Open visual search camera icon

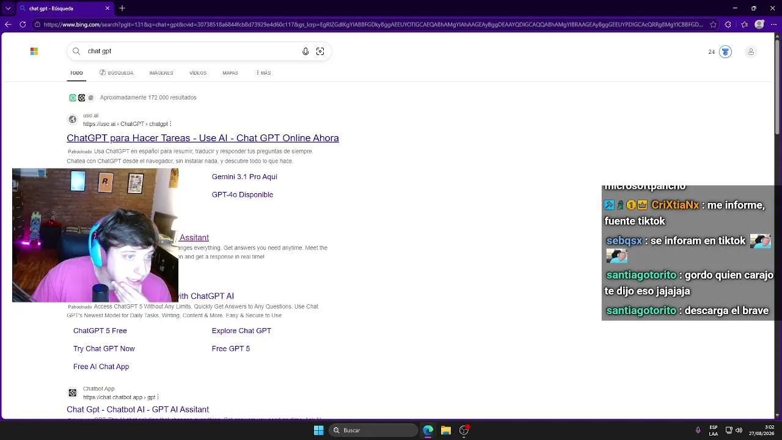tap(320, 51)
